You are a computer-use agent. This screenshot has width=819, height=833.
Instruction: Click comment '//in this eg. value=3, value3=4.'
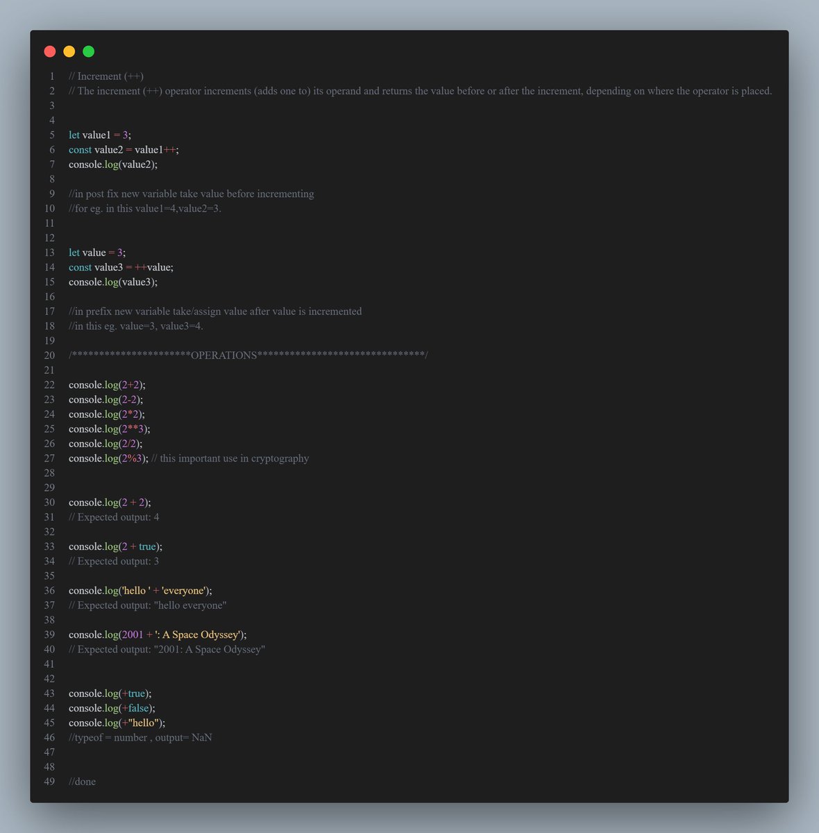(136, 326)
